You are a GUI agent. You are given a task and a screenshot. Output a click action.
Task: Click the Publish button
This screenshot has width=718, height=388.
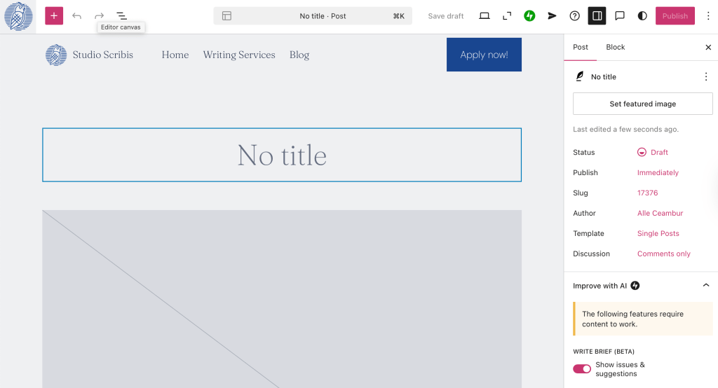(675, 16)
